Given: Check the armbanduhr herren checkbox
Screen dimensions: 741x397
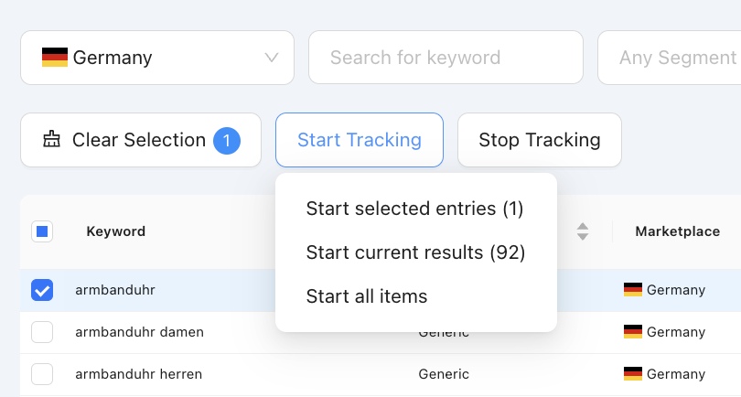Looking at the screenshot, I should point(42,374).
